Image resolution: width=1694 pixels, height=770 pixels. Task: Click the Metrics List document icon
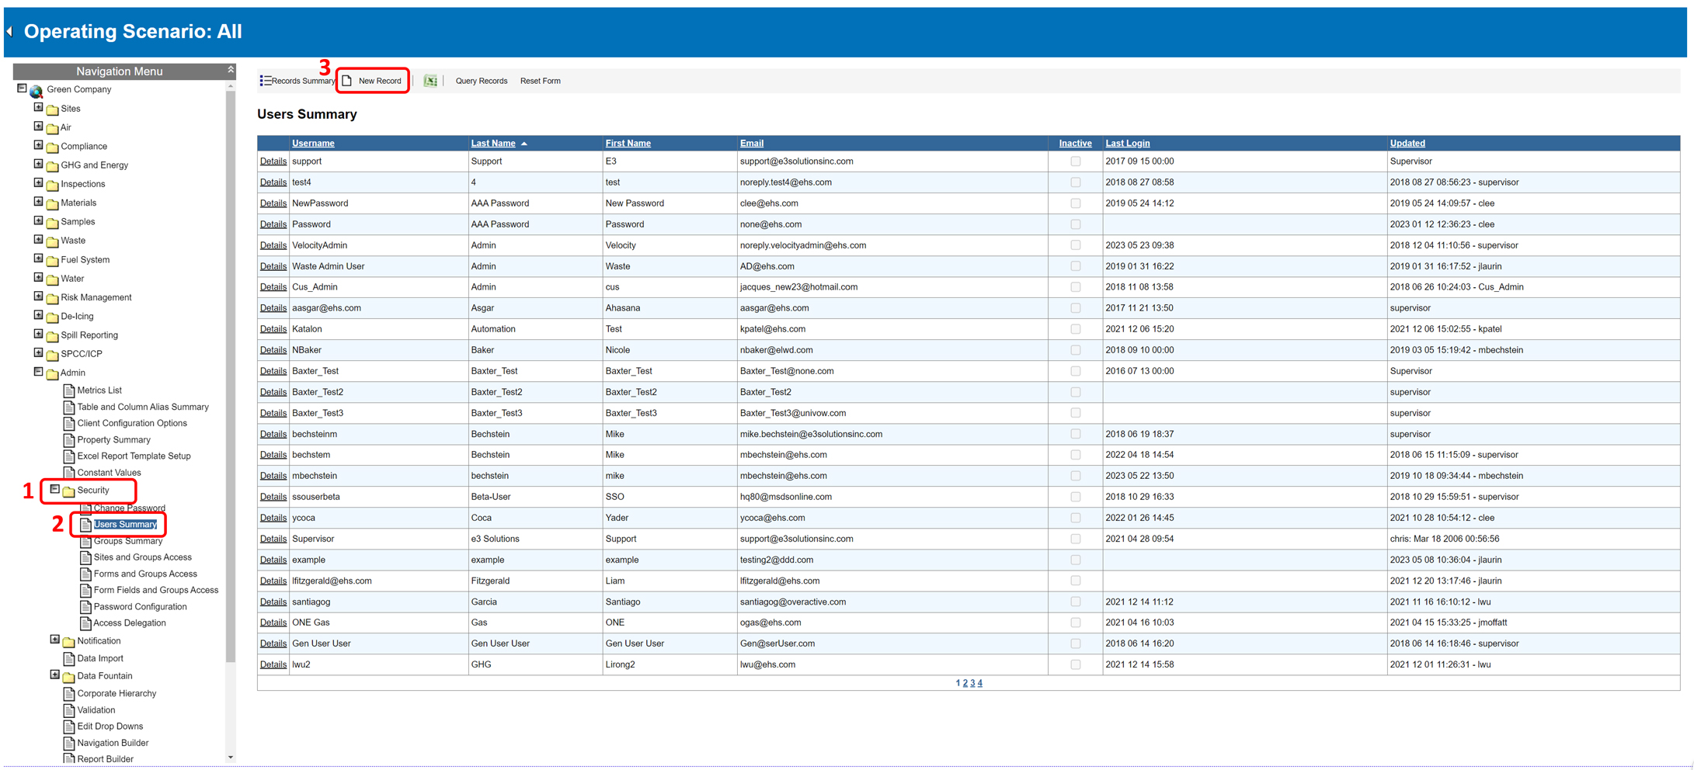coord(69,390)
